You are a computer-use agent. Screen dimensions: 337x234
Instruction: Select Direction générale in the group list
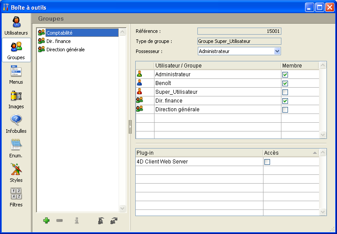pos(65,50)
